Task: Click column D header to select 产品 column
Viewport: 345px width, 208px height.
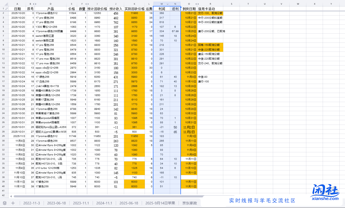Action: [x=51, y=4]
